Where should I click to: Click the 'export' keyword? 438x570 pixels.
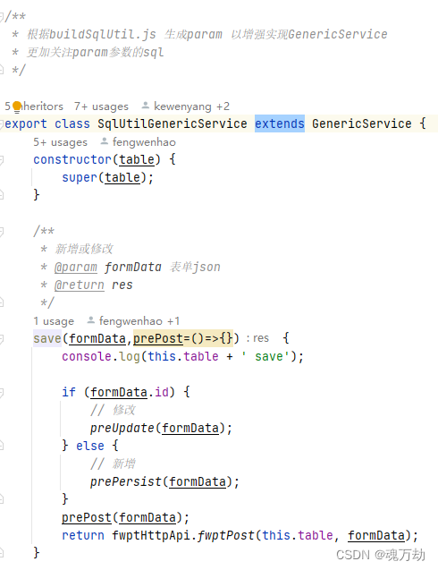click(26, 124)
